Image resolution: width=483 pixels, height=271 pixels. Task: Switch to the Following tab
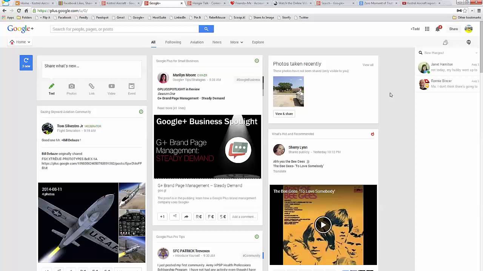coord(173,42)
